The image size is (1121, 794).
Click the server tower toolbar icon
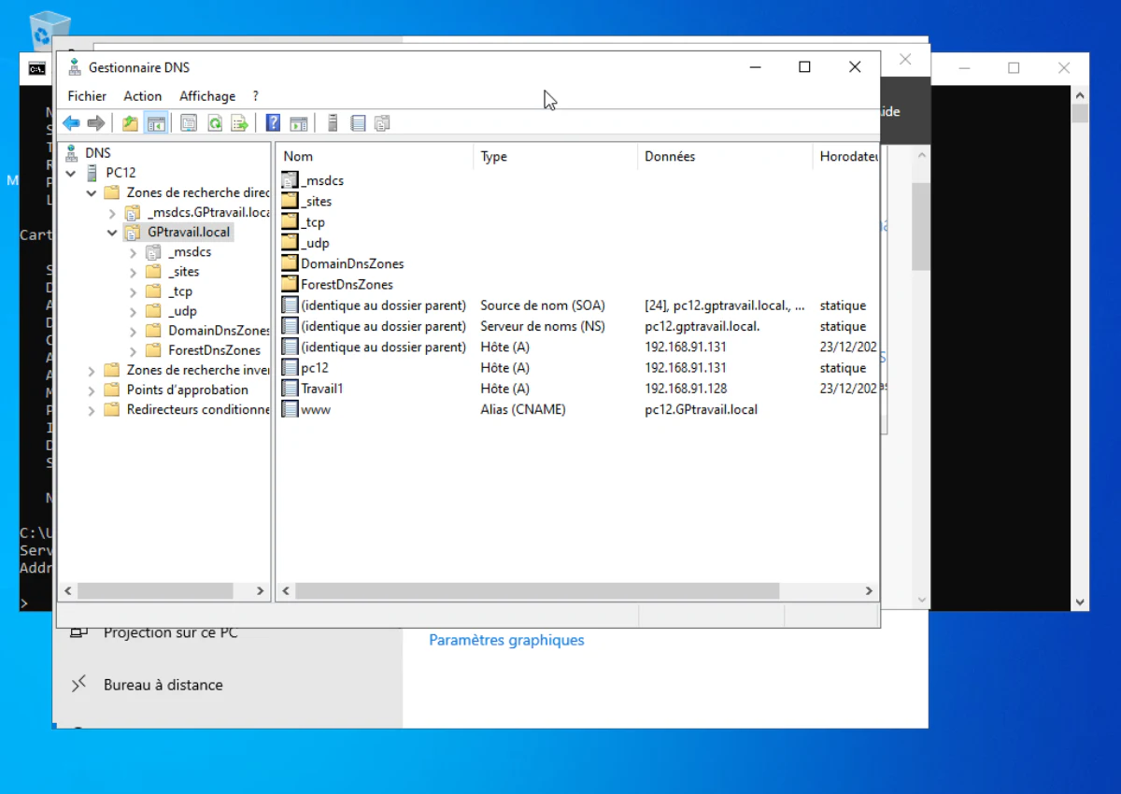pyautogui.click(x=333, y=123)
